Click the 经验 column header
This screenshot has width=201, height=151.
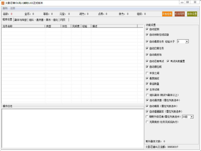tap(86, 26)
